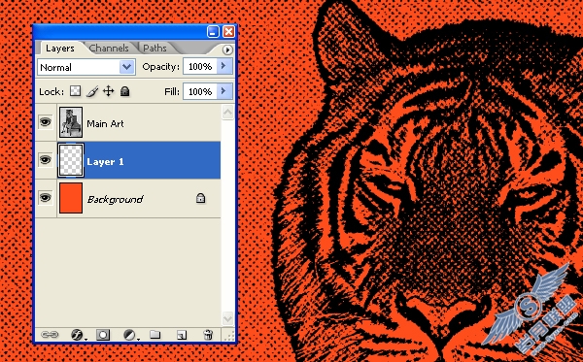Close the Layers palette window
This screenshot has width=583, height=362.
(x=229, y=32)
